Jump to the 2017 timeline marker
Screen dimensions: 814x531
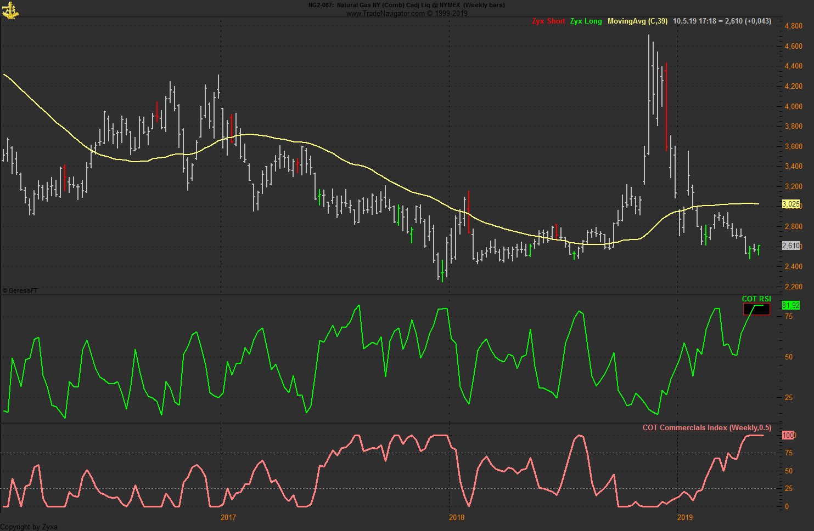[228, 517]
